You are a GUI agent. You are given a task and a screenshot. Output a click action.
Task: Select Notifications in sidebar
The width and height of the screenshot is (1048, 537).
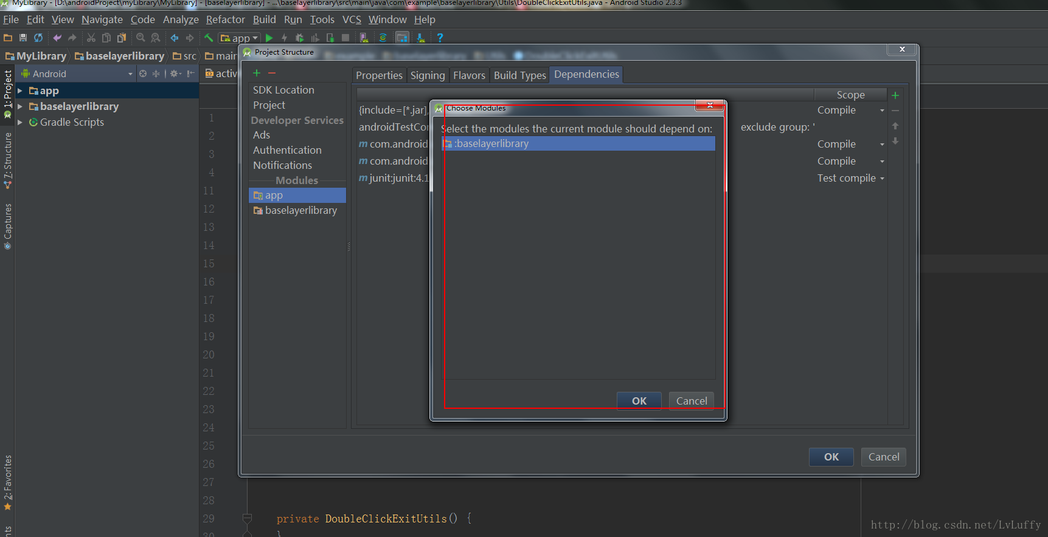282,165
